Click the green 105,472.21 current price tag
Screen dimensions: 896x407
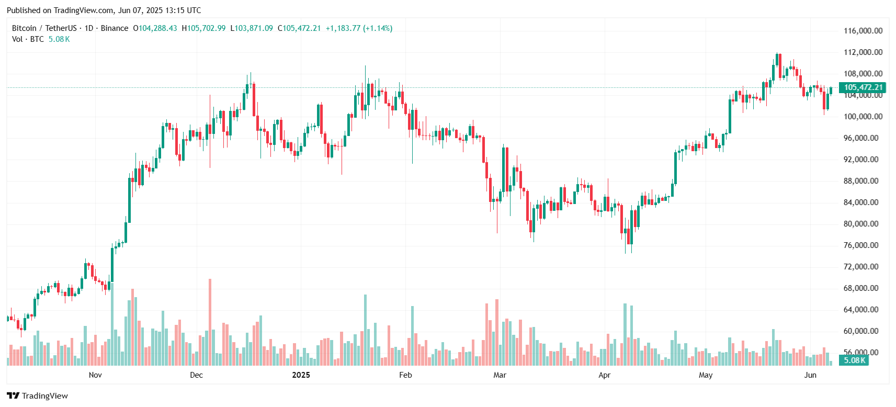[863, 87]
